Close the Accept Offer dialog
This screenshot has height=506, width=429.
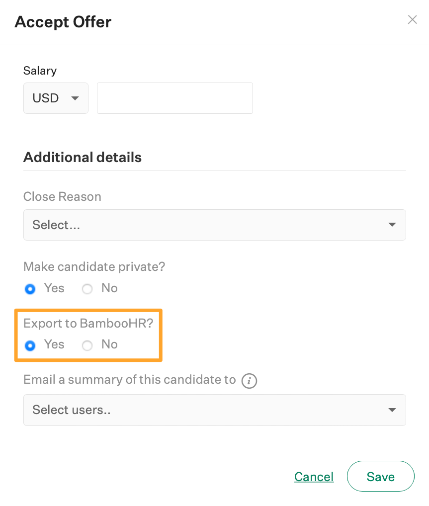[x=412, y=20]
